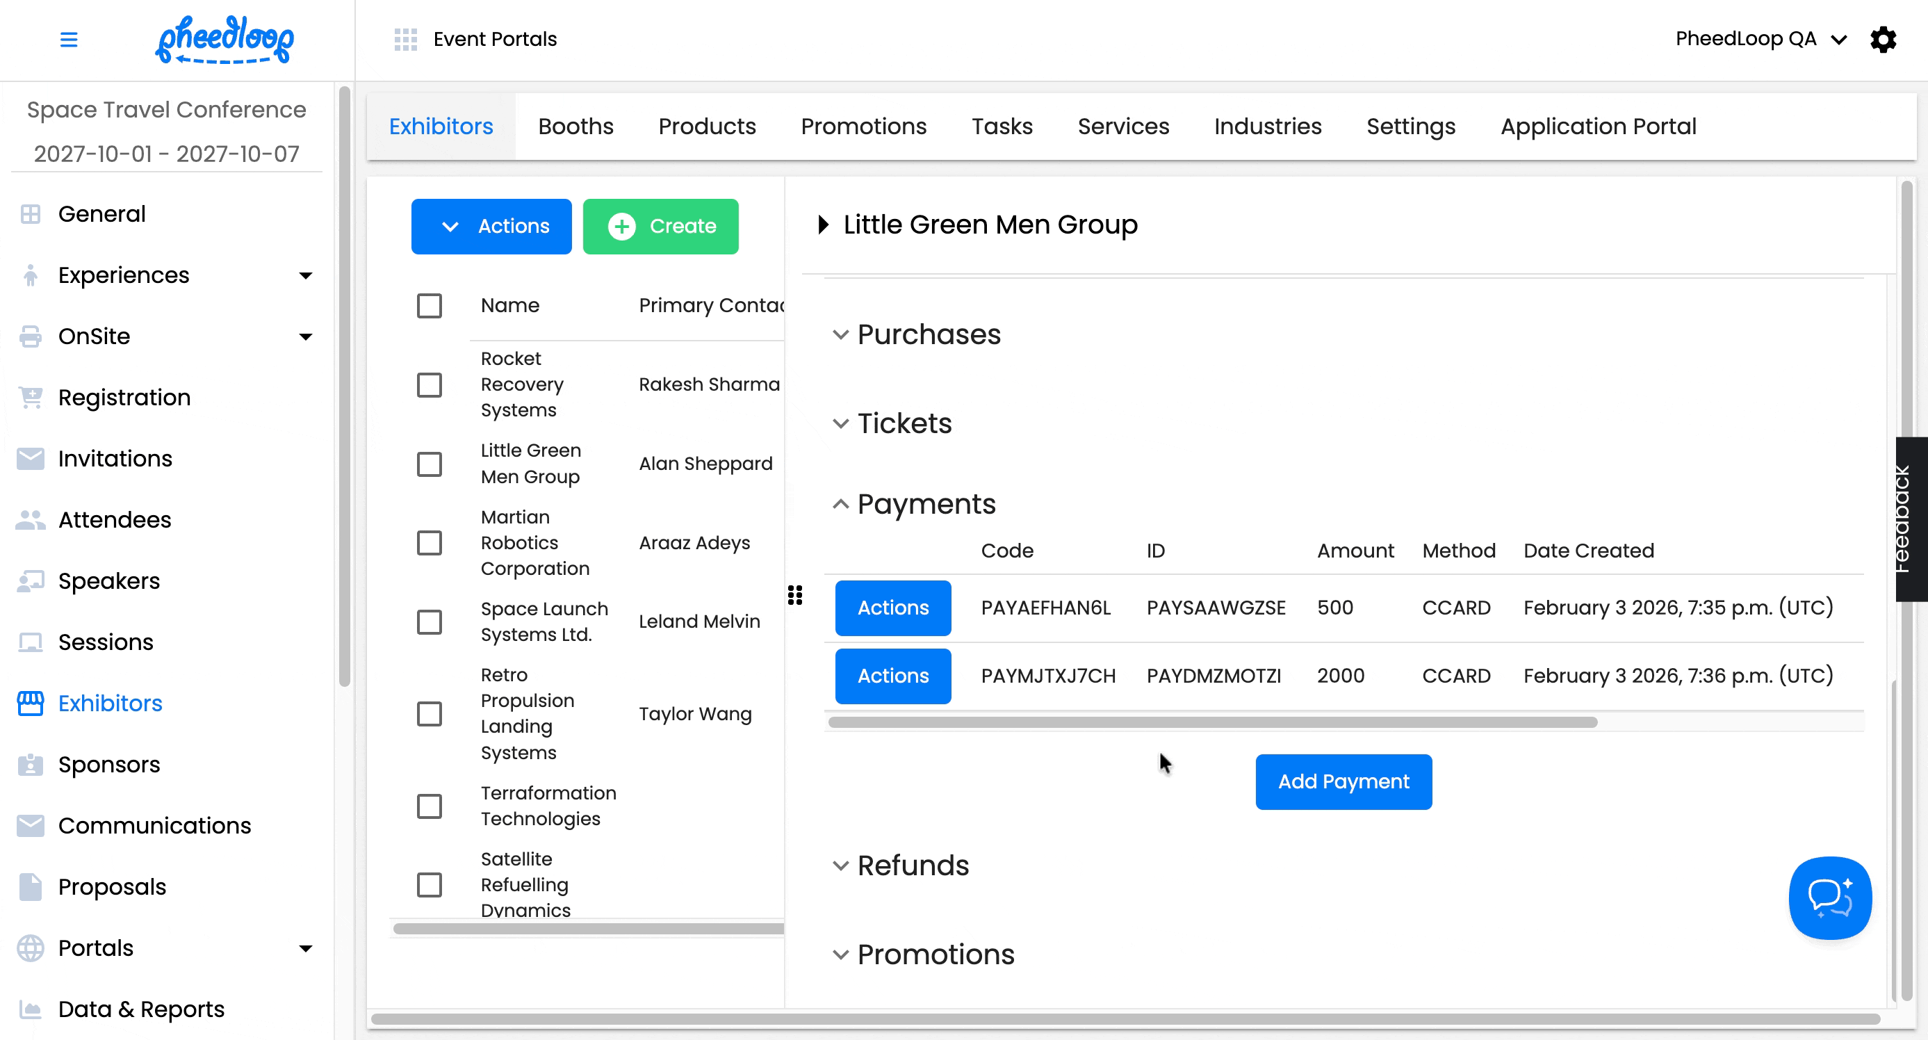Screen dimensions: 1928x1040
Task: Click the Sponsors badge icon
Action: (30, 765)
